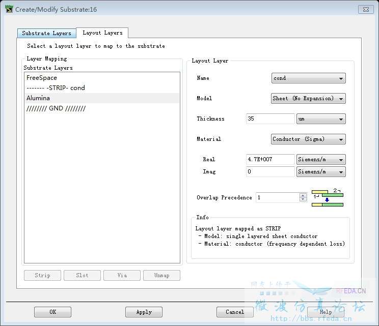379x326 pixels.
Task: Switch to the Substrate Layers tab
Action: (46, 33)
